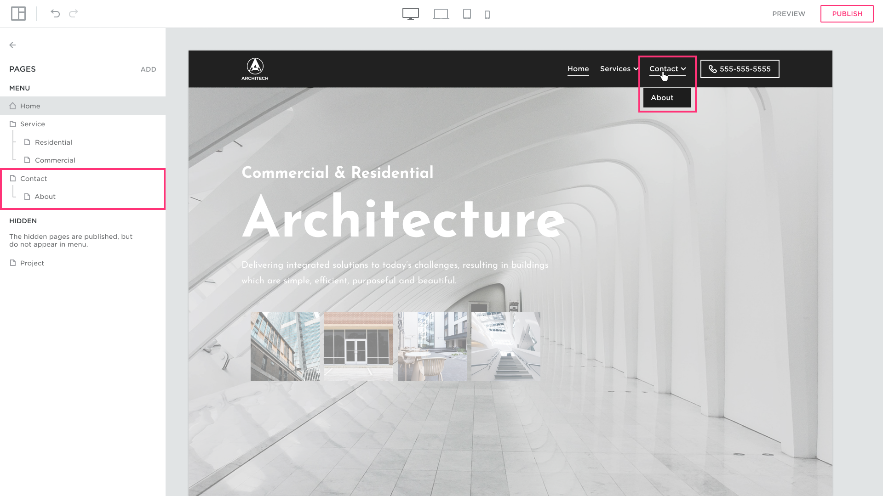
Task: Click 'The hidden pages are published' note
Action: pyautogui.click(x=71, y=240)
